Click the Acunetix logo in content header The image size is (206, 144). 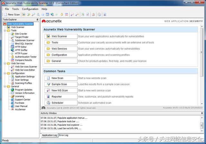(51, 21)
